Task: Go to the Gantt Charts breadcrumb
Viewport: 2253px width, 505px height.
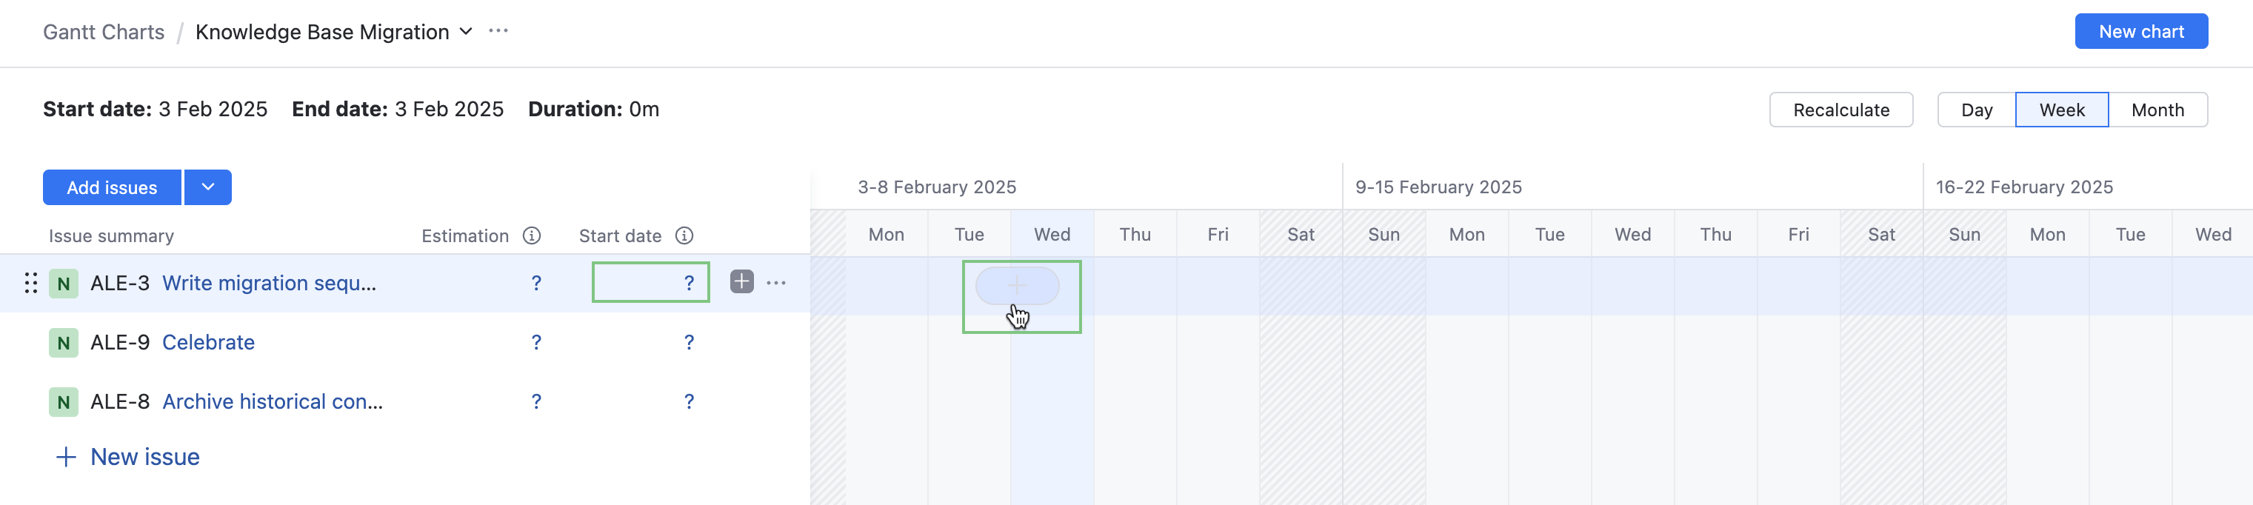Action: click(103, 33)
